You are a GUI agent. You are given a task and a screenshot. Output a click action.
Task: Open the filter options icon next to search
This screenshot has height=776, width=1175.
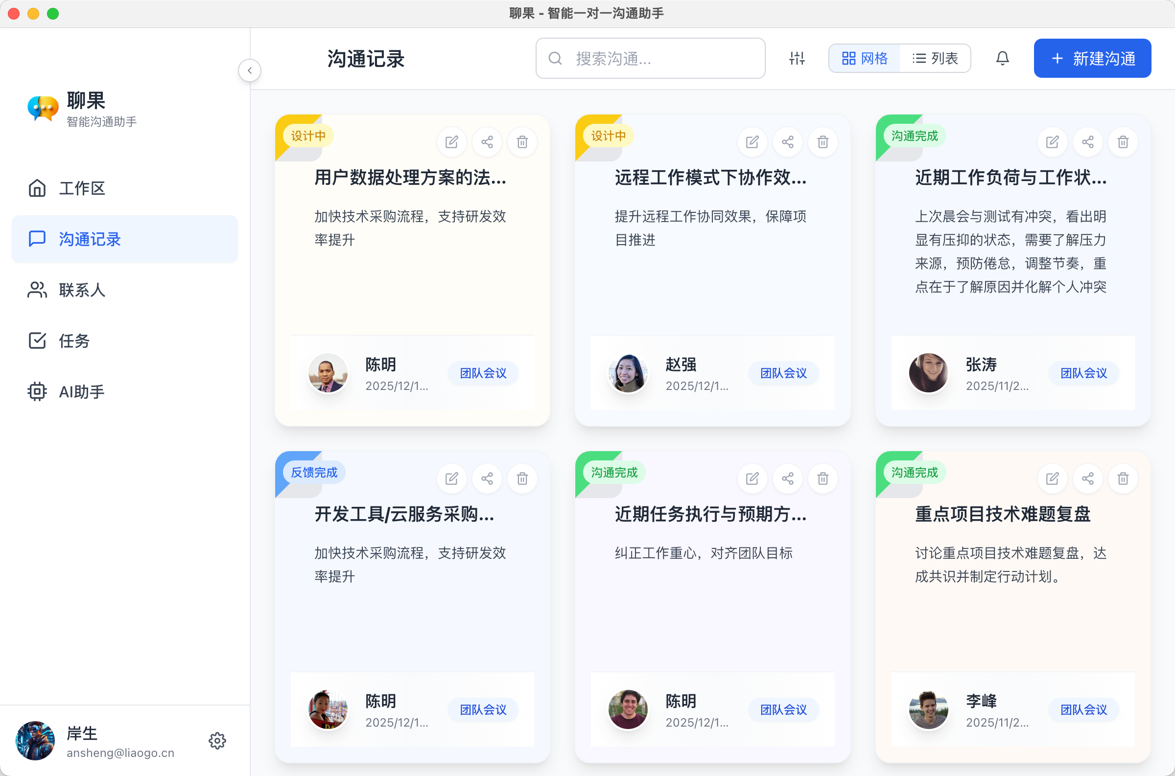[796, 58]
